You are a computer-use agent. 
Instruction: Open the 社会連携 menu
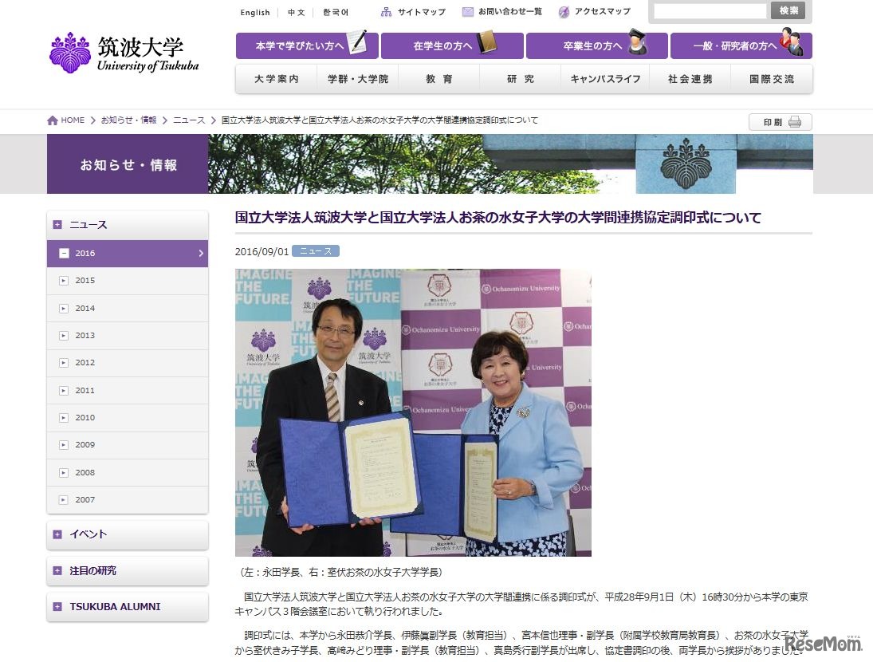coord(690,79)
